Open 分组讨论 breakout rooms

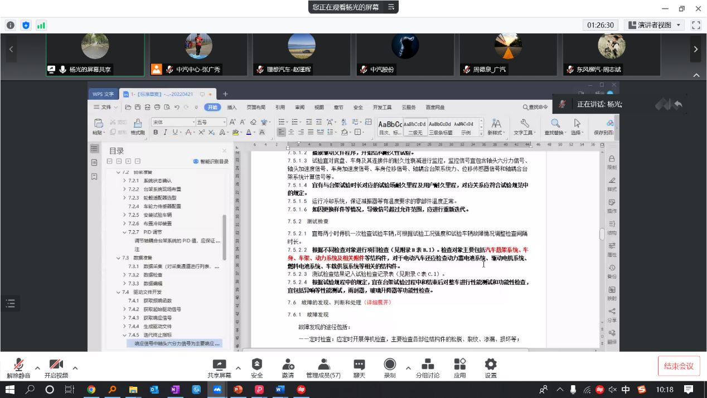click(428, 368)
